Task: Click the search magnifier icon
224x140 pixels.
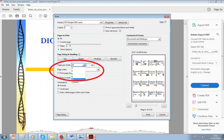Action: click(x=31, y=16)
